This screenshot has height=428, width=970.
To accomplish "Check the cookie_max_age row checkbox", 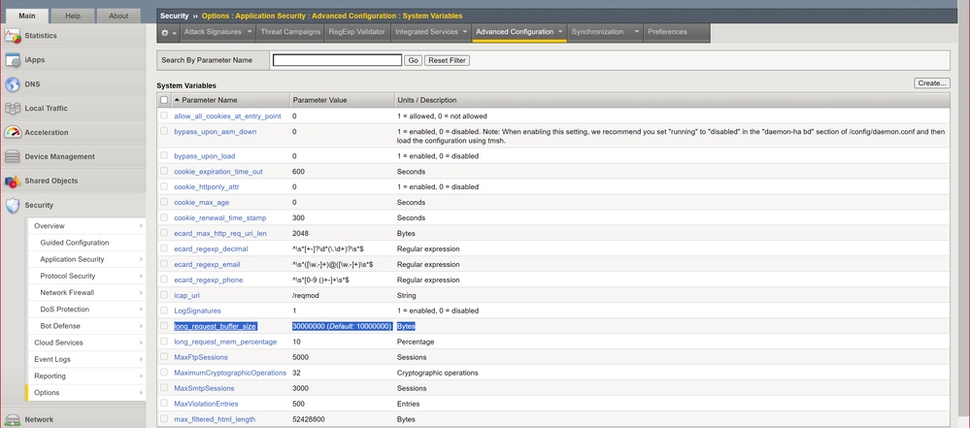I will pos(164,202).
